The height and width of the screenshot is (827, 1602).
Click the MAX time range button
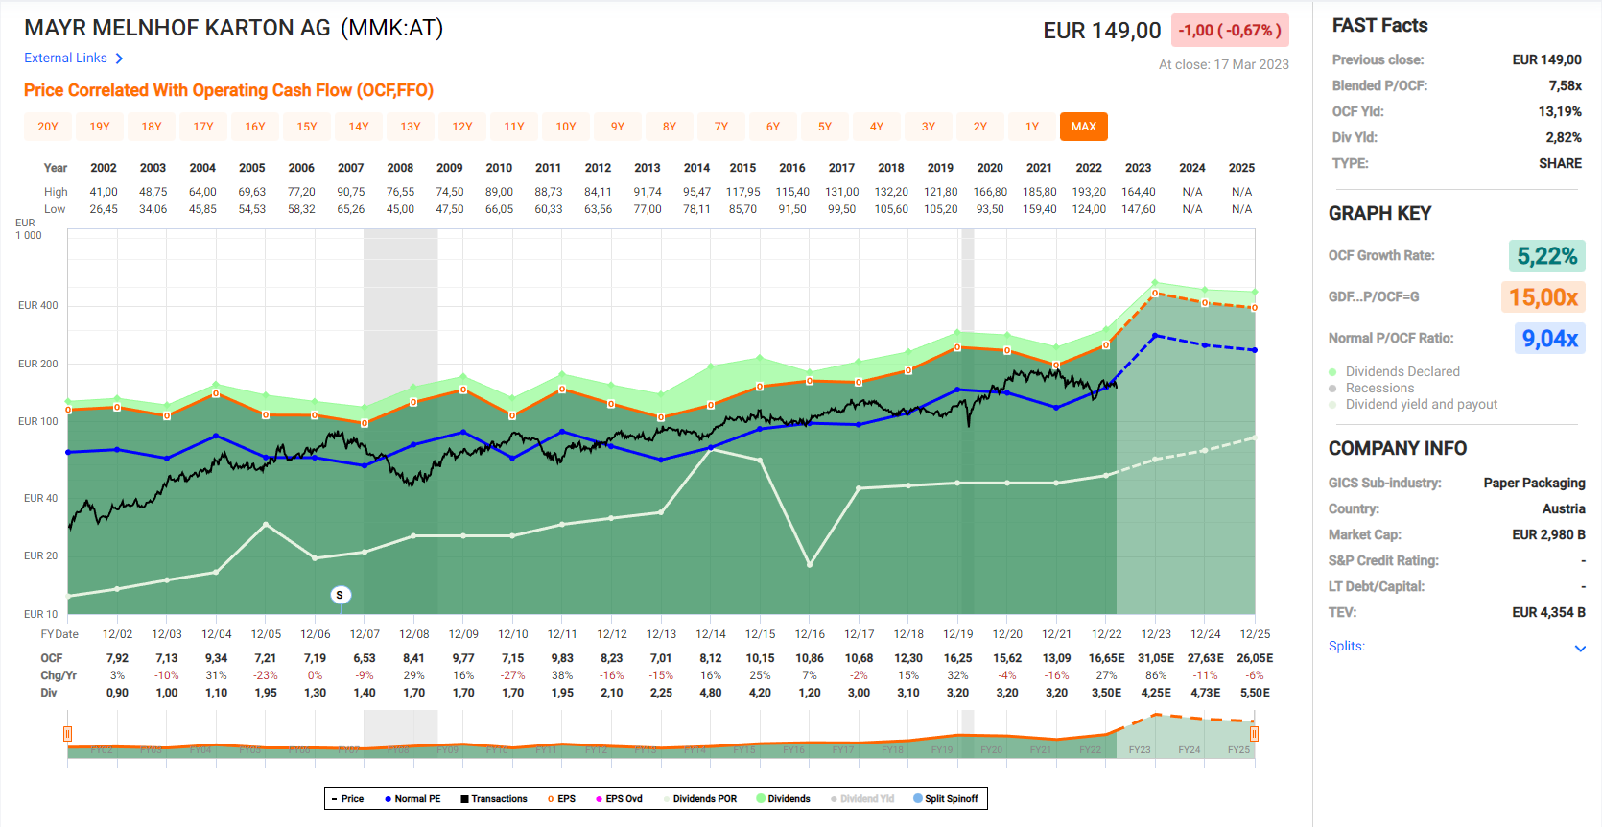click(x=1084, y=127)
